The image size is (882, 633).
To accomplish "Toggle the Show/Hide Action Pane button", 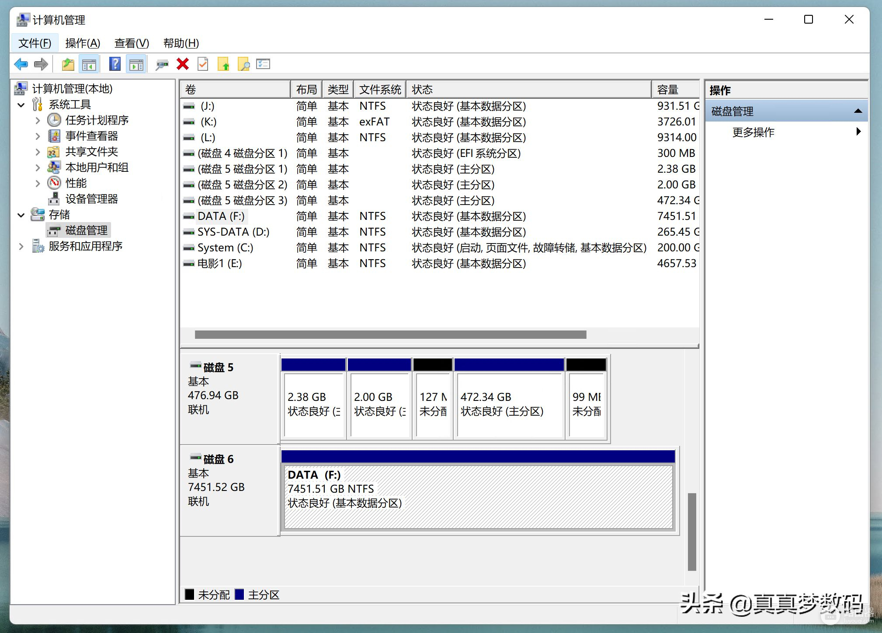I will coord(136,65).
